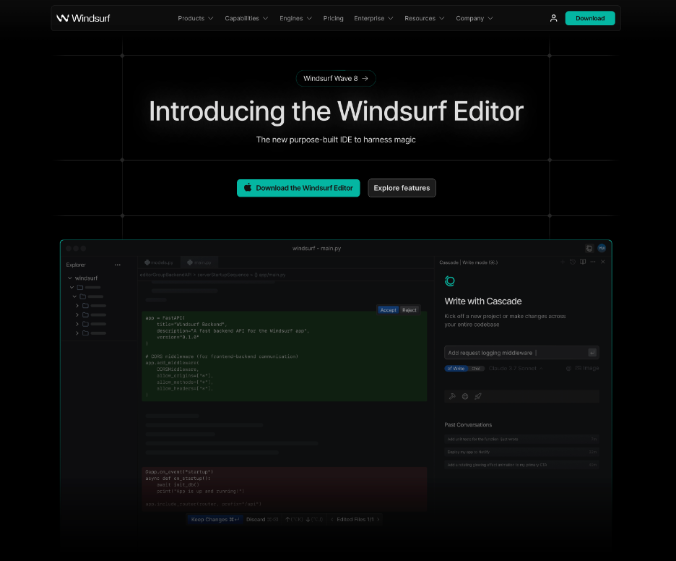Go to next edited file chevron

click(378, 520)
